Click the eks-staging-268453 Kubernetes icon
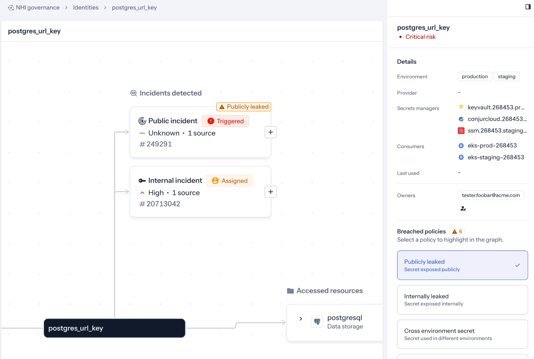Image resolution: width=534 pixels, height=359 pixels. pyautogui.click(x=461, y=157)
